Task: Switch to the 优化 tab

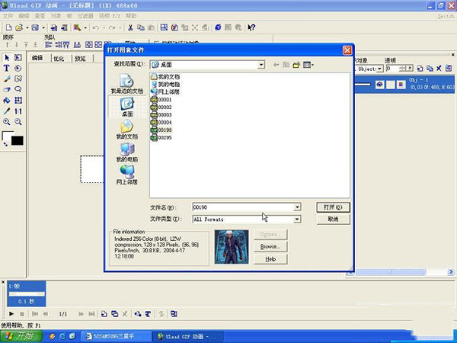Action: 59,58
